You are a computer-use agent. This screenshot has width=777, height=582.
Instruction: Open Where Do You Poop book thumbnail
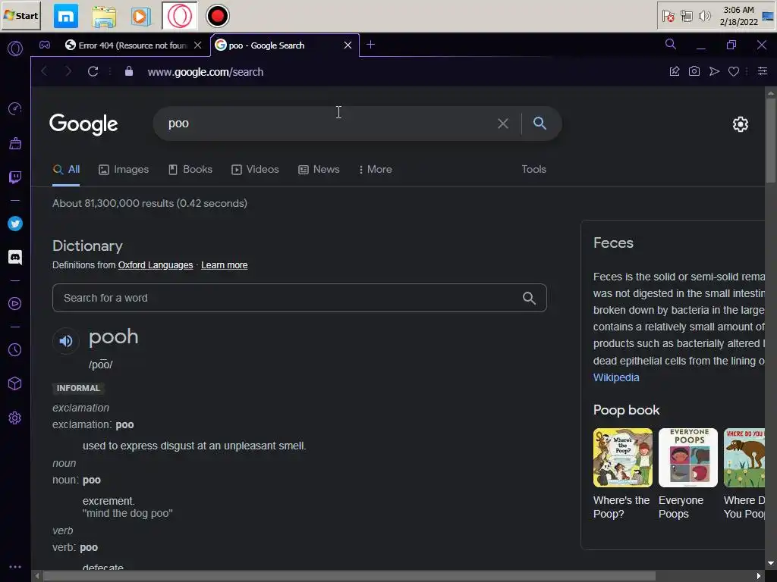tap(744, 458)
